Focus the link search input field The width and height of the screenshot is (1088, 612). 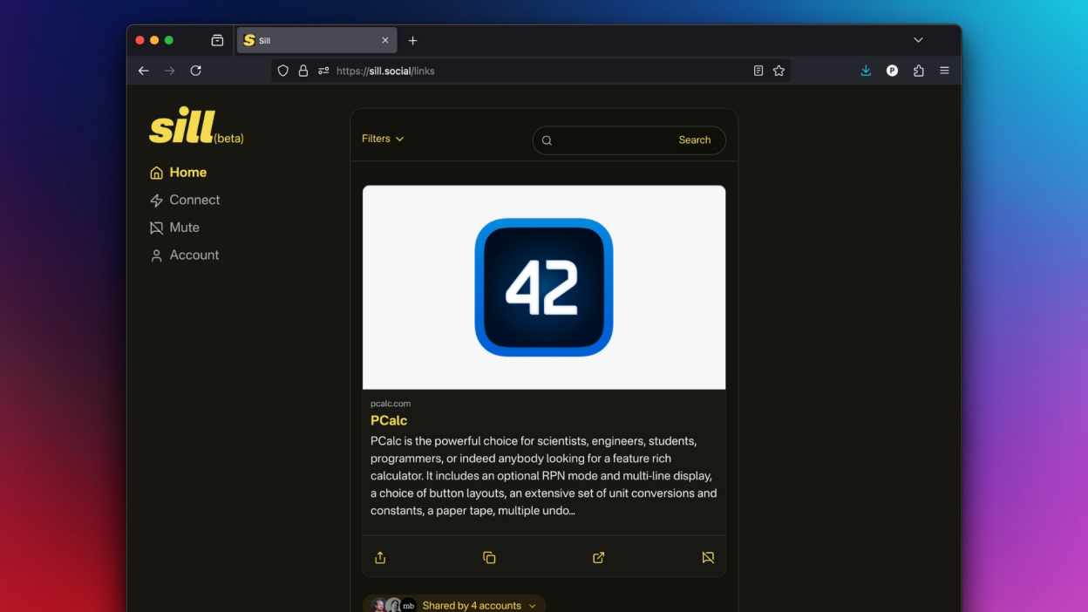[x=610, y=140]
